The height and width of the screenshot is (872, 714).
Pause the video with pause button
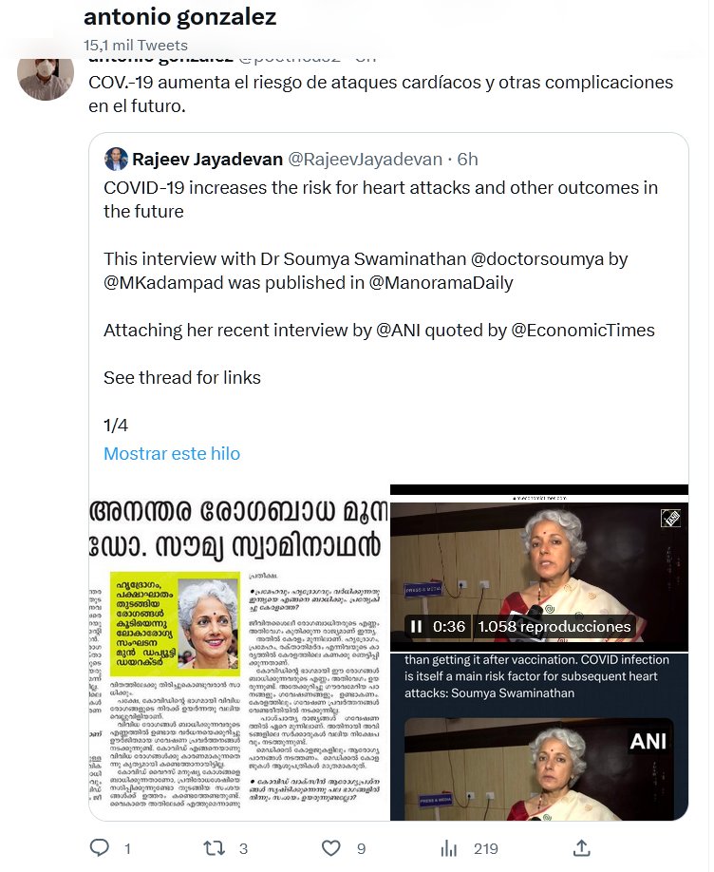416,627
